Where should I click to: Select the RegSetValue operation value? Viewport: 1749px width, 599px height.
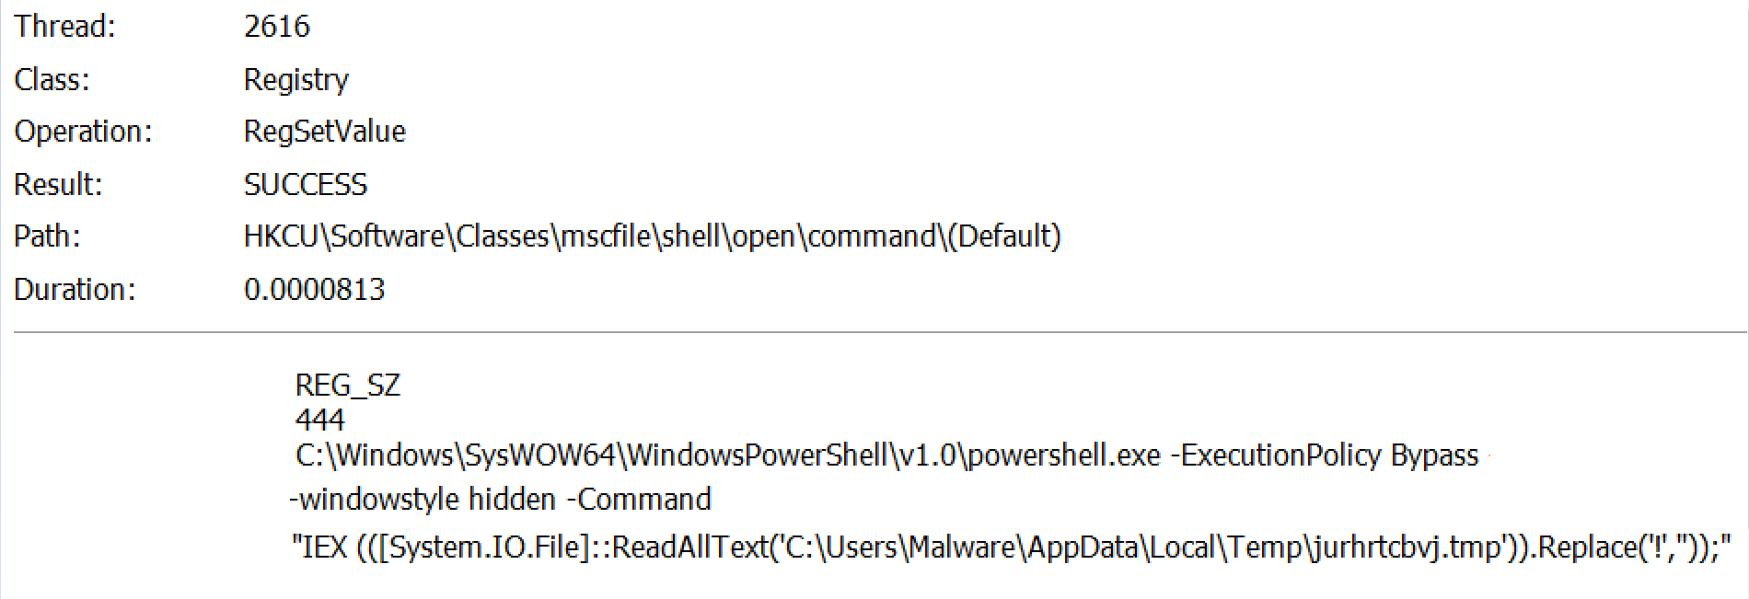[x=324, y=132]
